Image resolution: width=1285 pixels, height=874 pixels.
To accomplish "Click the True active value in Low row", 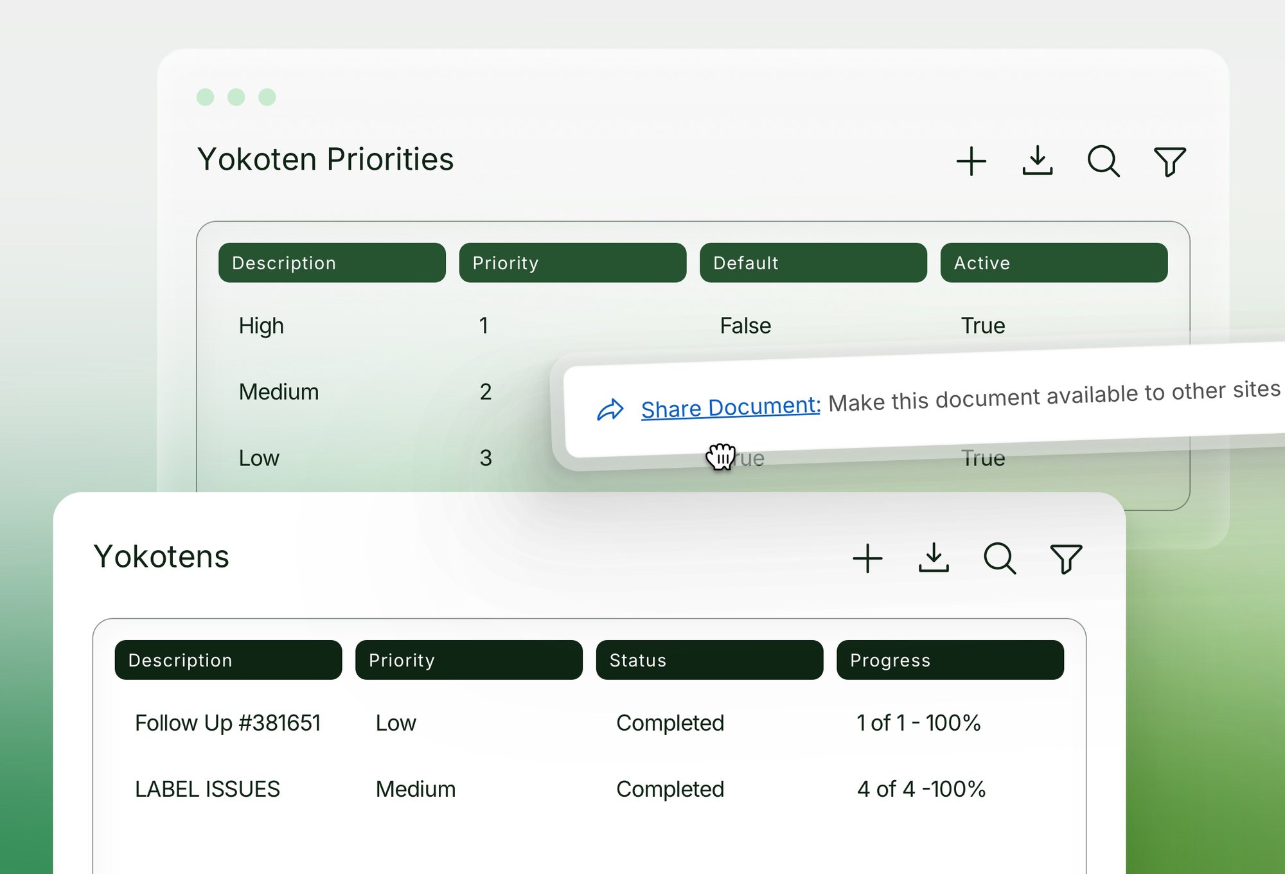I will [982, 458].
